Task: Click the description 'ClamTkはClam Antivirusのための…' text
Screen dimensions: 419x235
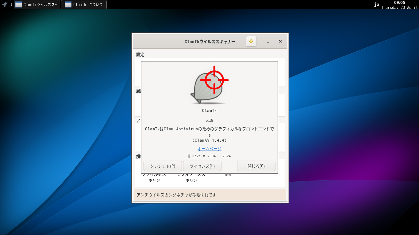Action: (x=209, y=132)
